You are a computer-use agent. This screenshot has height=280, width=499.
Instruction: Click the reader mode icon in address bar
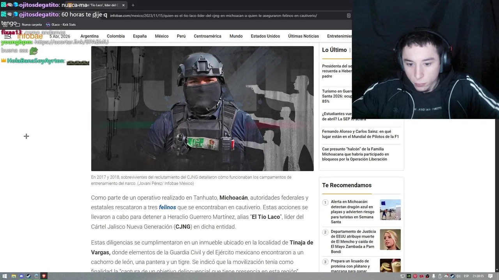click(349, 16)
